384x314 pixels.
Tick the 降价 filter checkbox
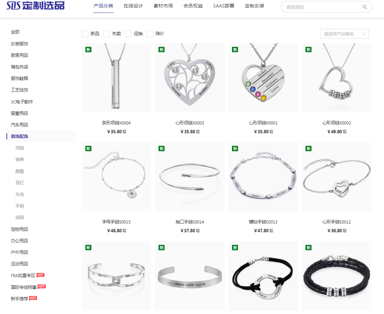[x=150, y=34]
